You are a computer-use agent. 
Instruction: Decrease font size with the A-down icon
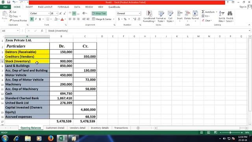(x=65, y=13)
